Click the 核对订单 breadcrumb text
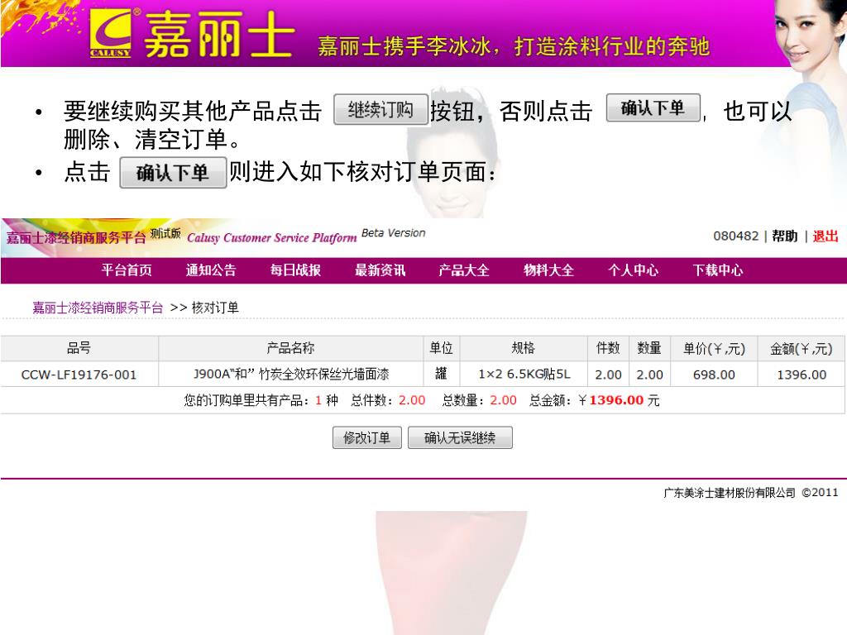The height and width of the screenshot is (635, 847). (215, 308)
